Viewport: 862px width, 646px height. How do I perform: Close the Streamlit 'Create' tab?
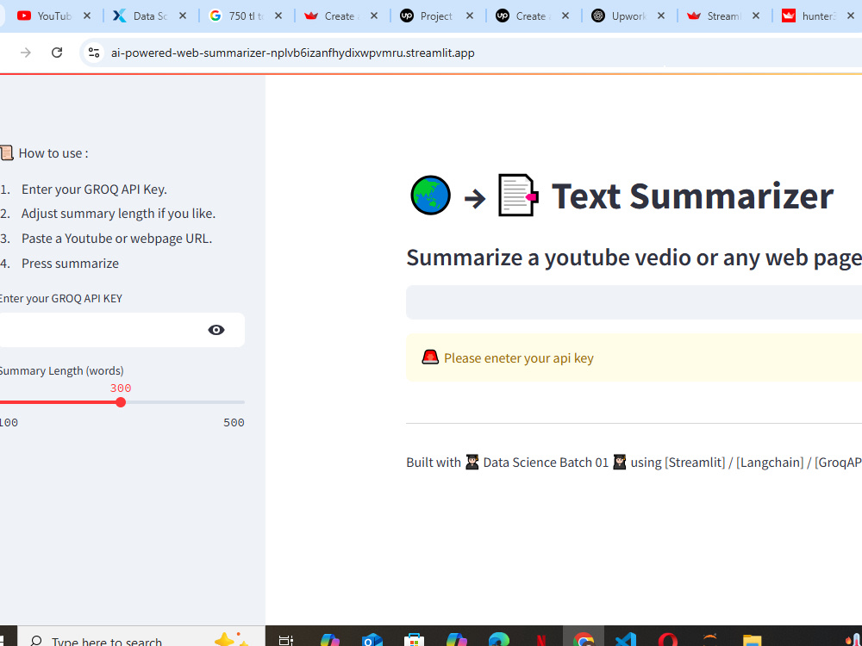[374, 16]
